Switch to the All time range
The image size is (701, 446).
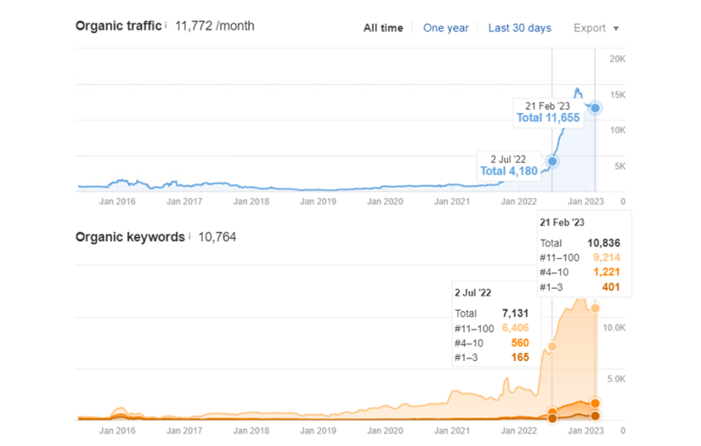(x=383, y=28)
